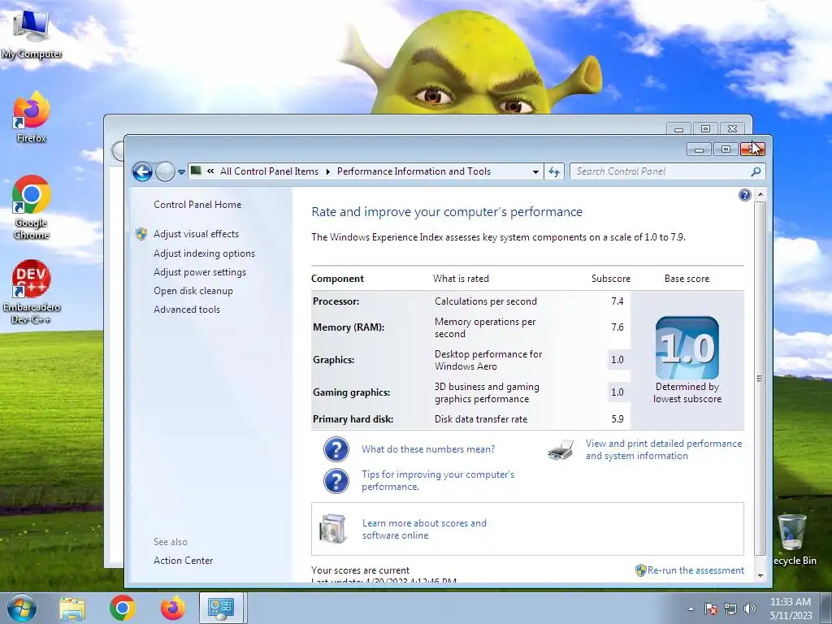Open Action Center under See also
The height and width of the screenshot is (624, 832).
[x=183, y=561]
